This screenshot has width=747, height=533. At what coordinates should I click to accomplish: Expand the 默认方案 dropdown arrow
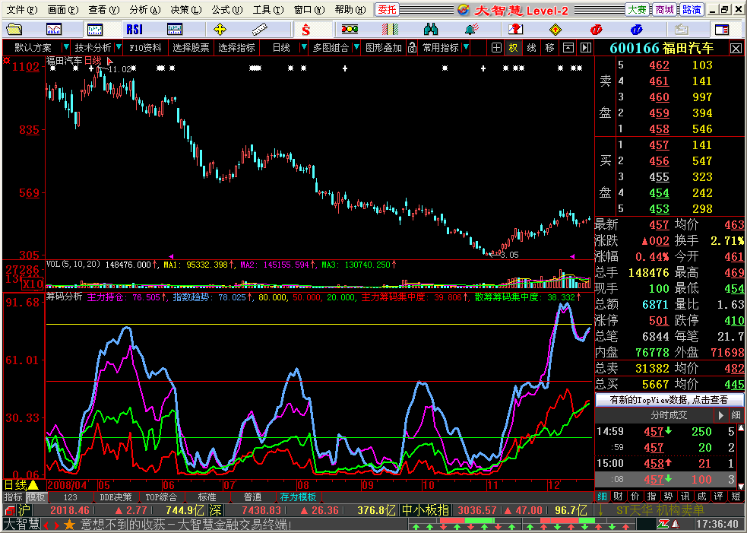coord(66,47)
